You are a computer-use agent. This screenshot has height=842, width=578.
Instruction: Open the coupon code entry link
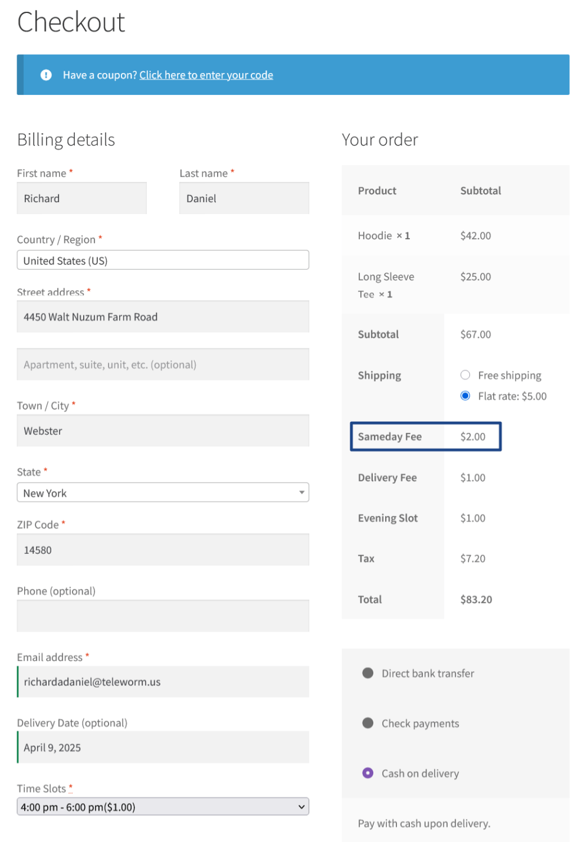tap(206, 75)
